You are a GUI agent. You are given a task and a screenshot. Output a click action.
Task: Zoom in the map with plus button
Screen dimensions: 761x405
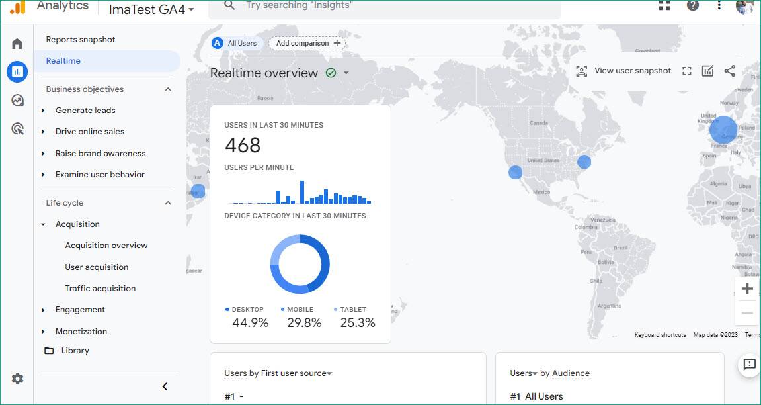[747, 289]
